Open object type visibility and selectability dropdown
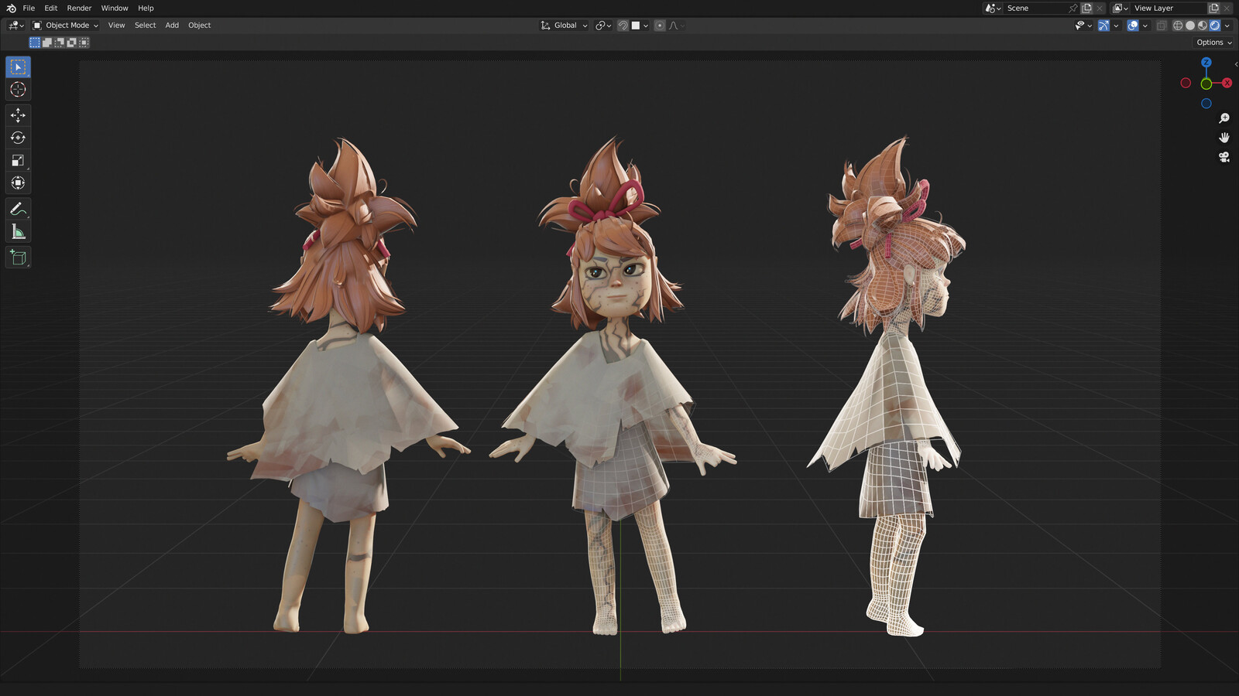Image resolution: width=1239 pixels, height=696 pixels. (x=1083, y=26)
